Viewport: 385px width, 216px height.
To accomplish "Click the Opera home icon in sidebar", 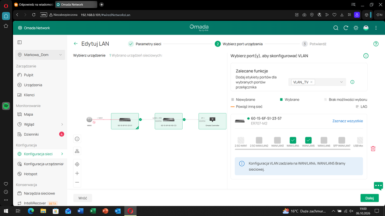I will pyautogui.click(x=6, y=16).
